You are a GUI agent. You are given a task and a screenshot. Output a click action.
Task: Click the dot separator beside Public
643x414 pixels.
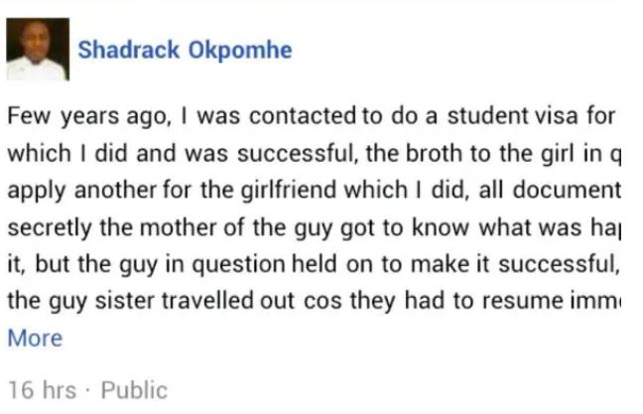[87, 390]
